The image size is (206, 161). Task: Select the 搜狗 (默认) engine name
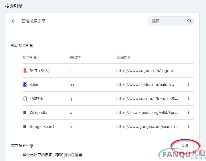point(39,71)
